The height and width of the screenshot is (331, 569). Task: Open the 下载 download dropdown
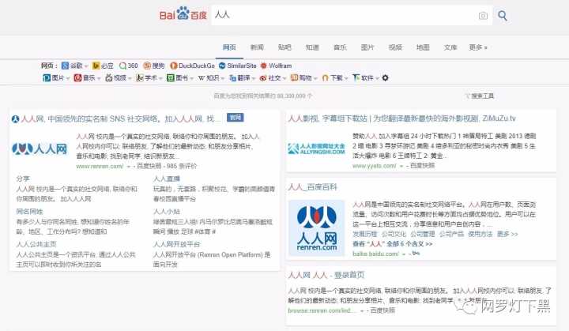(x=346, y=78)
